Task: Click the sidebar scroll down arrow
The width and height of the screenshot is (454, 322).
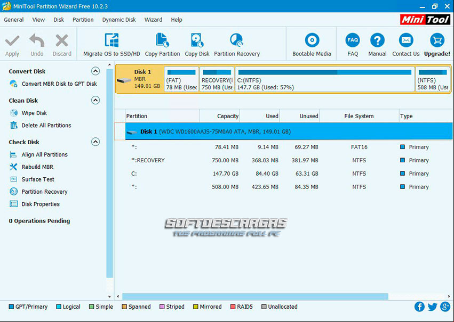Action: (x=109, y=296)
